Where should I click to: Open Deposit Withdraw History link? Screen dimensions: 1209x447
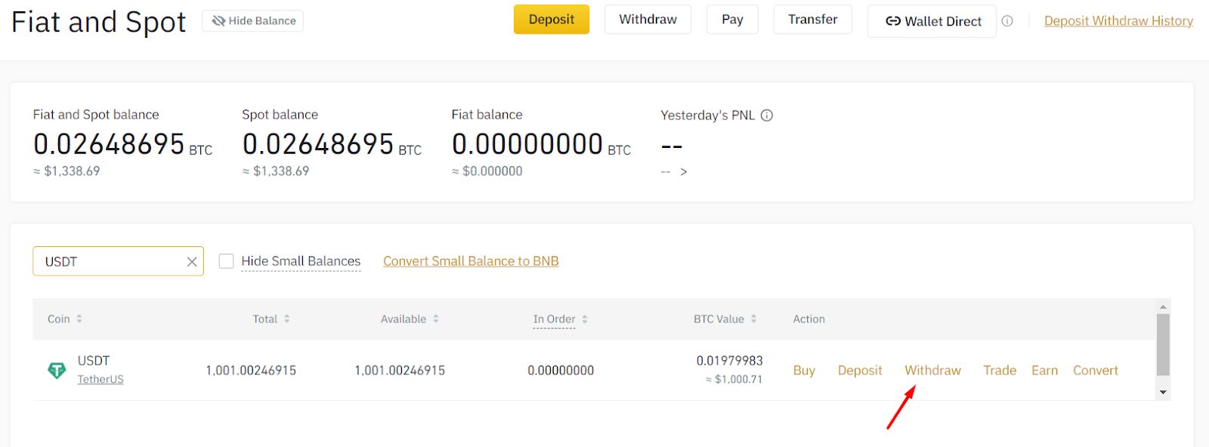tap(1118, 21)
